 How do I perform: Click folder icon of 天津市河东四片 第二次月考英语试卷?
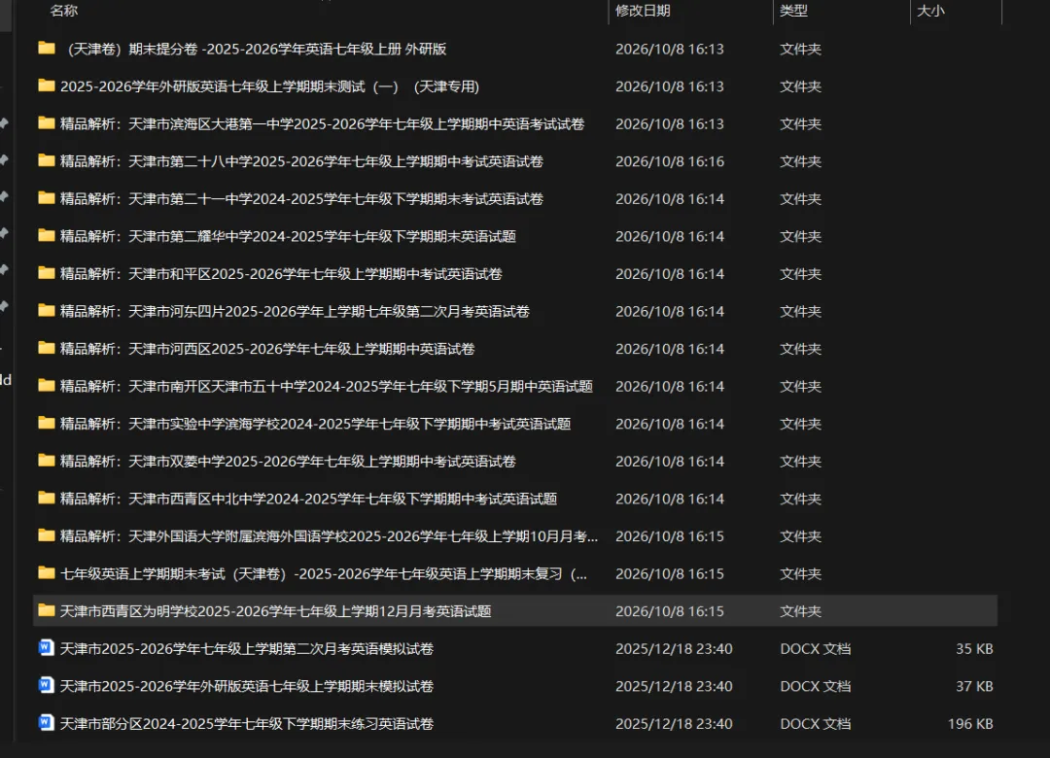[47, 310]
